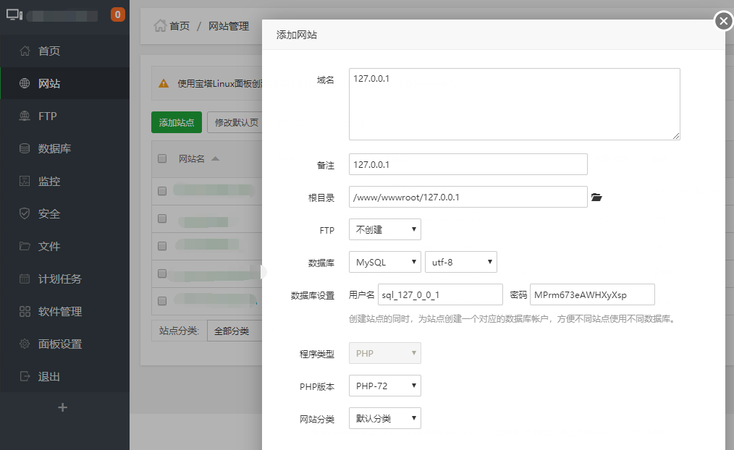Image resolution: width=734 pixels, height=450 pixels.
Task: Click the shield icon for 安全
Action: (x=25, y=213)
